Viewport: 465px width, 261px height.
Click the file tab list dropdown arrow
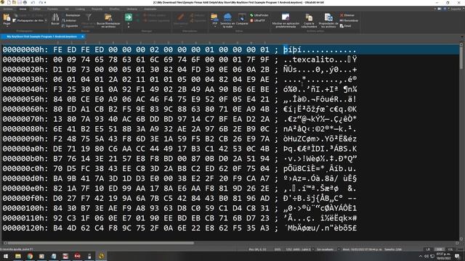coord(462,37)
